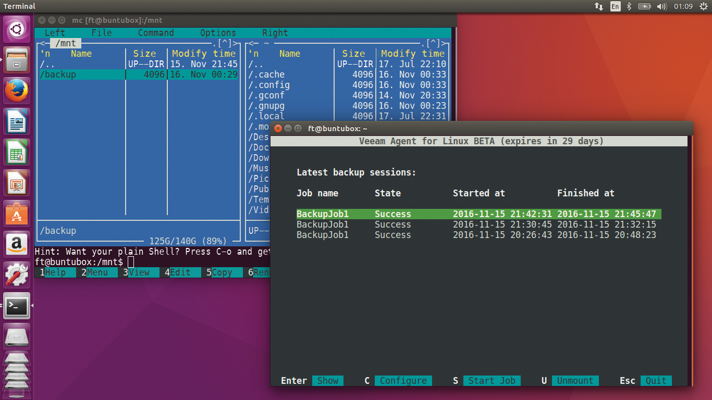
Task: Sort left panel by the Size column header
Action: [x=144, y=54]
